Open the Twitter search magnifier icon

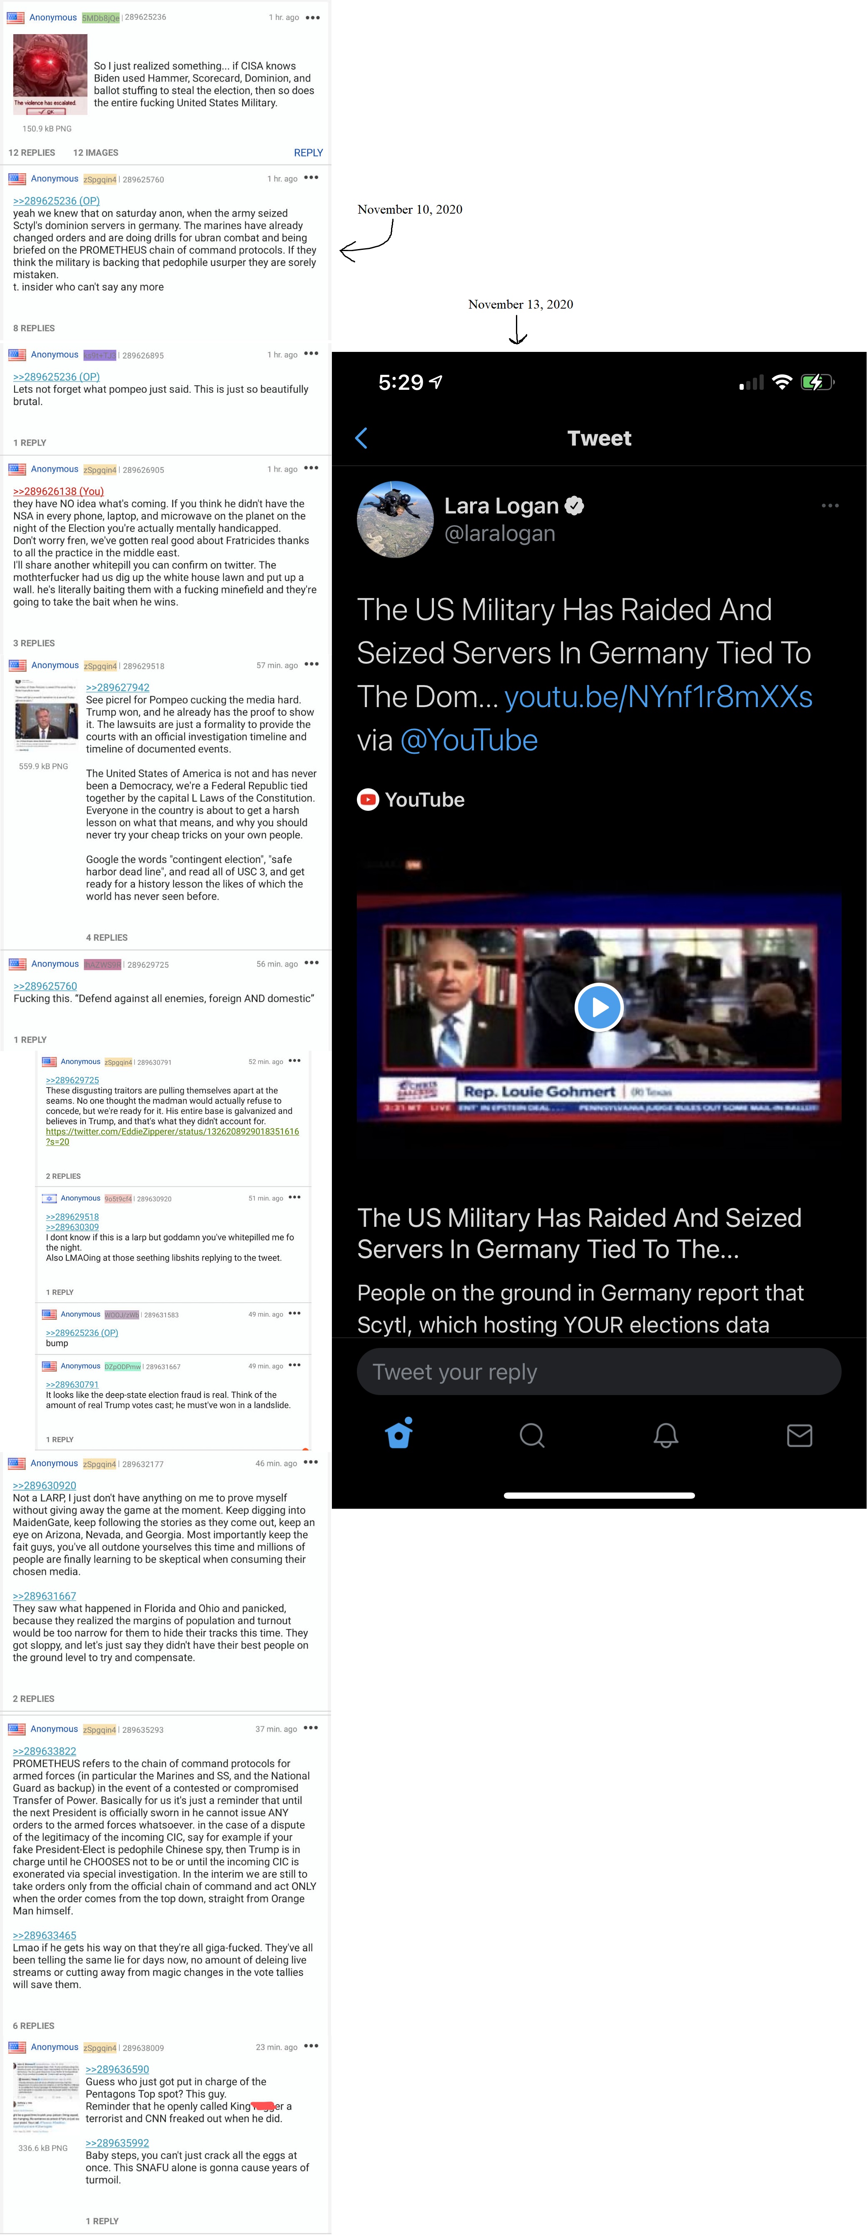[x=532, y=1435]
